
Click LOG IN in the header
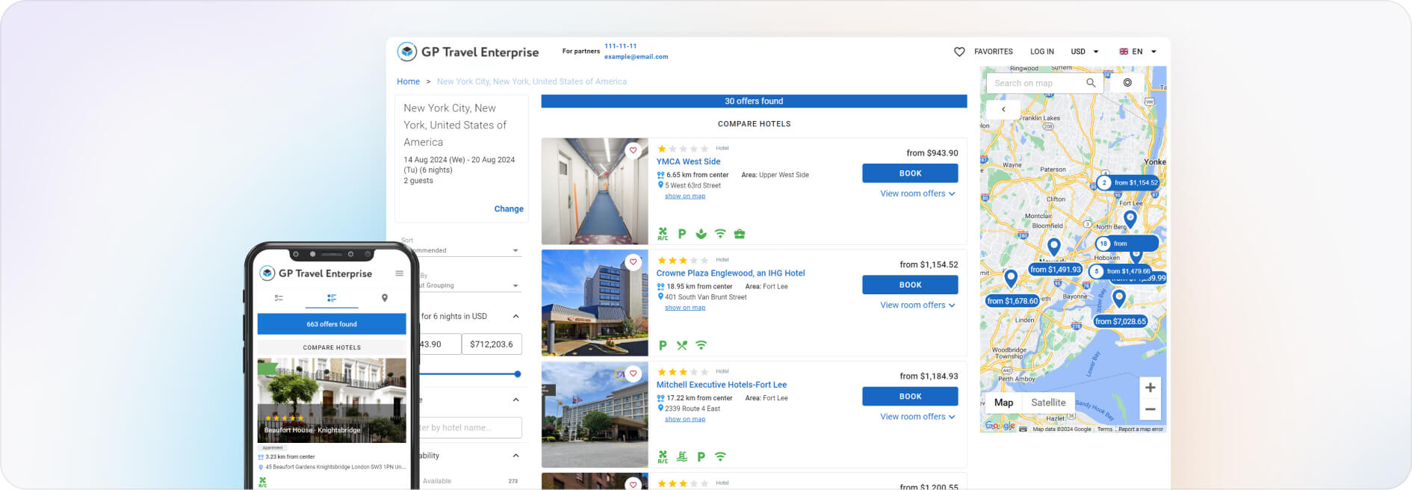1042,52
